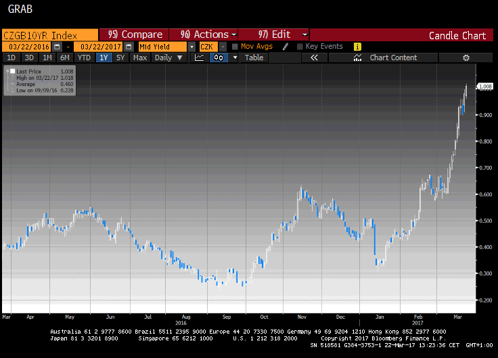Click the 0.500 y-axis label

(x=486, y=221)
